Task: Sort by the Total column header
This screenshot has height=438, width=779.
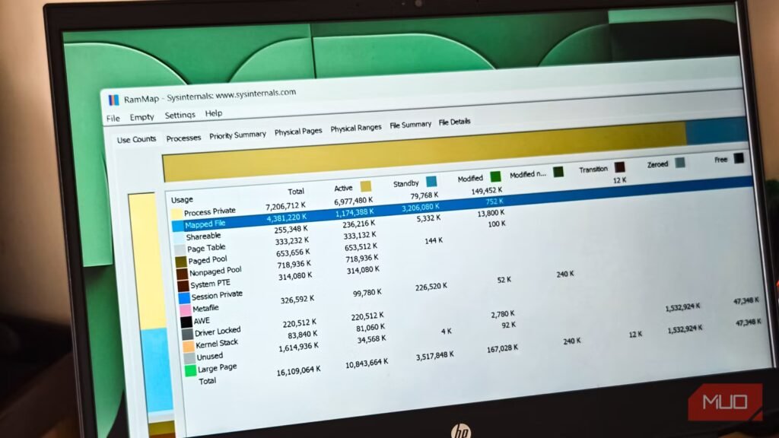Action: tap(296, 190)
